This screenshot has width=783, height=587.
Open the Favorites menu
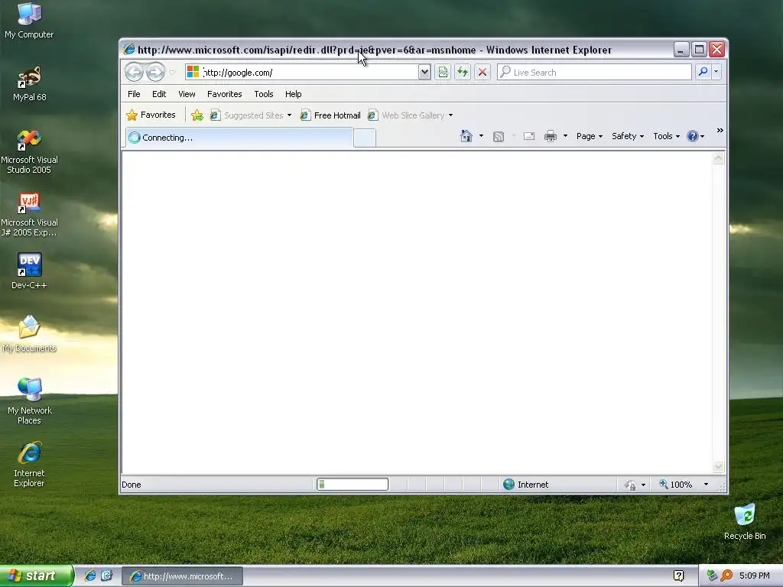[224, 94]
